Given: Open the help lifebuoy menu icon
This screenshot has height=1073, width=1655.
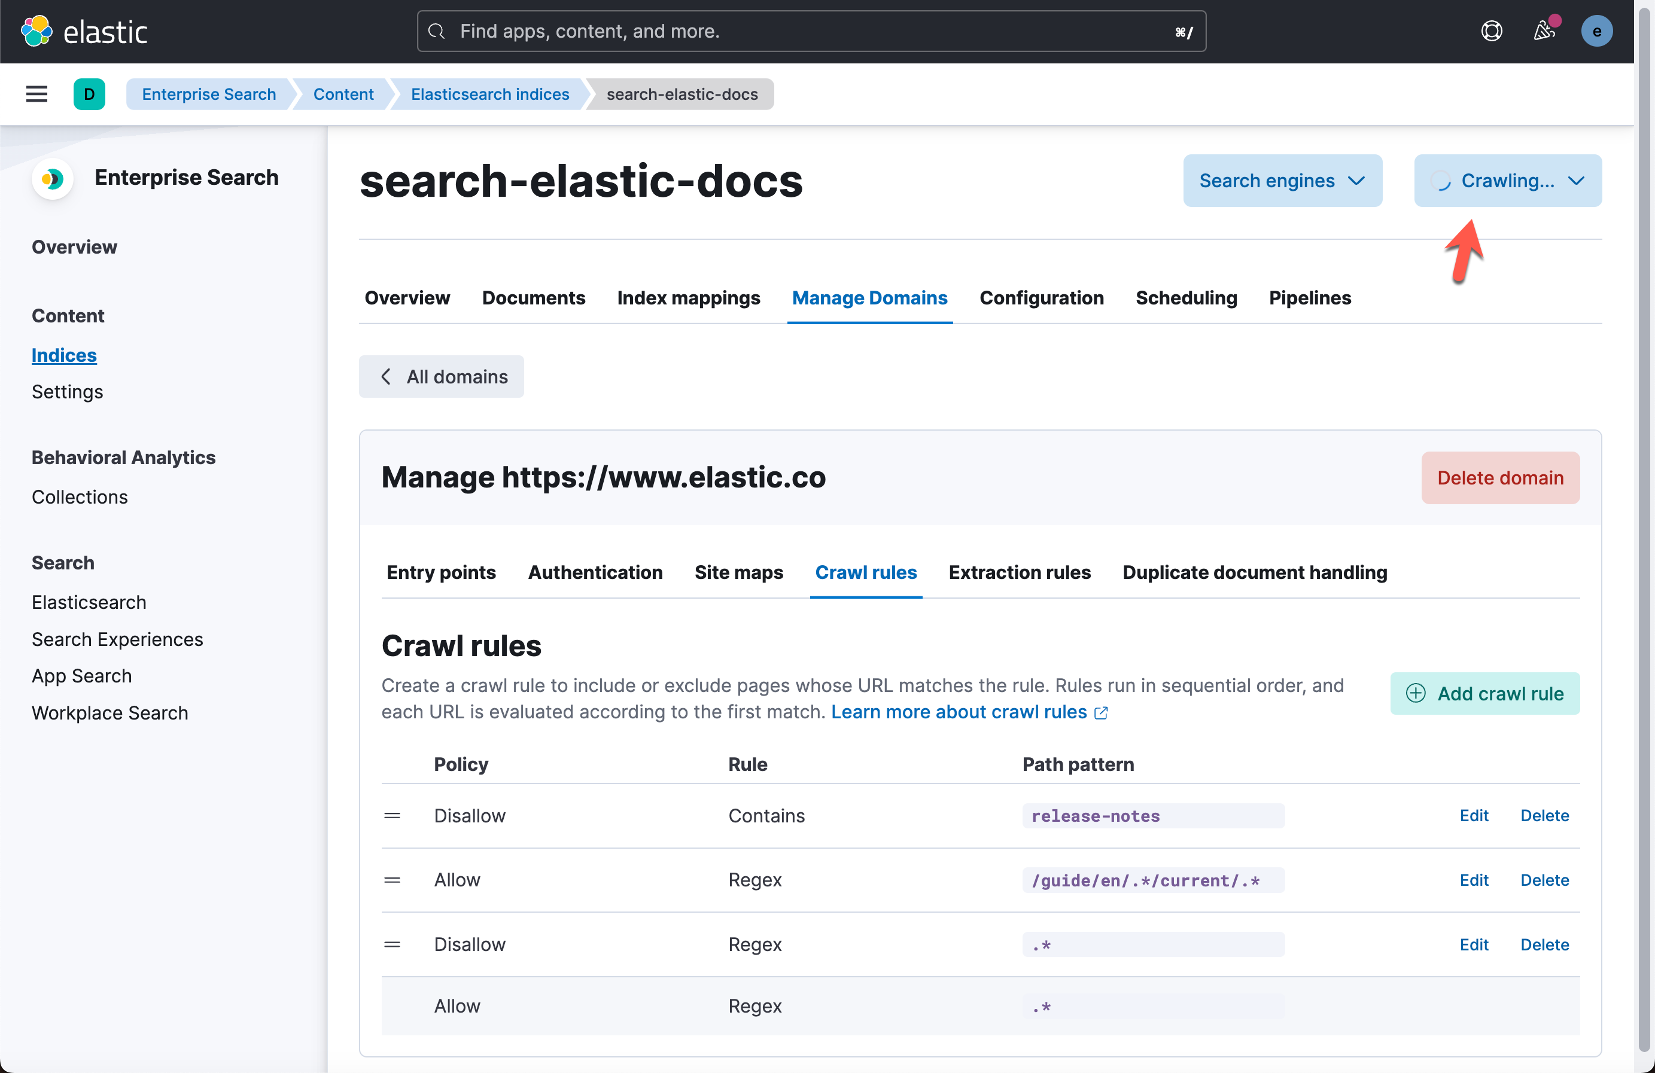Looking at the screenshot, I should (1492, 31).
